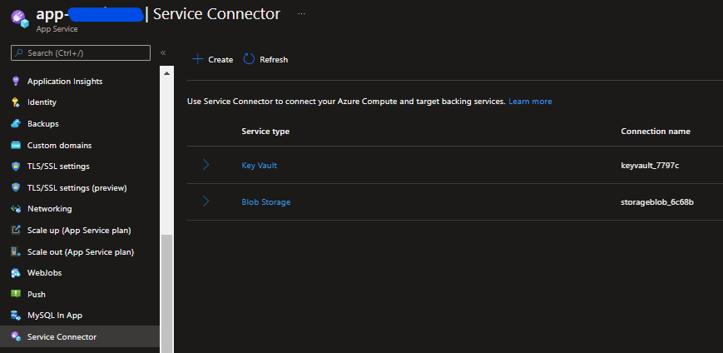Image resolution: width=723 pixels, height=353 pixels.
Task: Open the Learn more link
Action: 530,101
